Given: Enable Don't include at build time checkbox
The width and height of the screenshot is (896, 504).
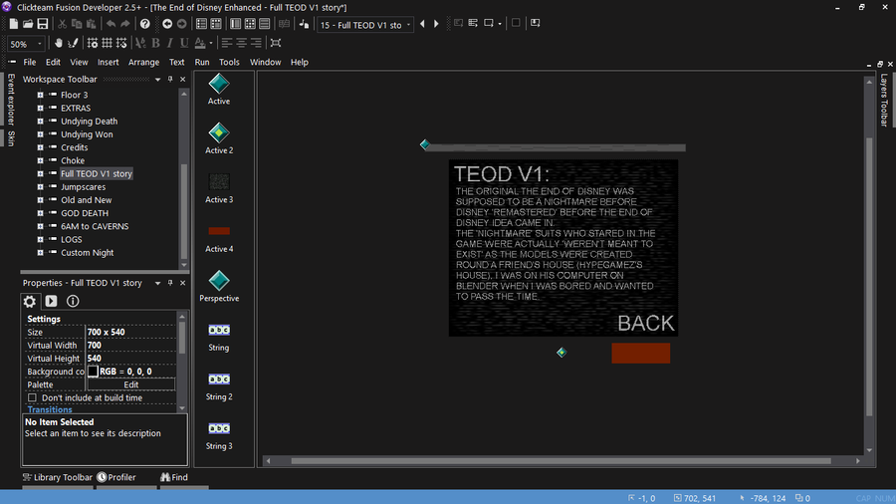Looking at the screenshot, I should tap(32, 397).
